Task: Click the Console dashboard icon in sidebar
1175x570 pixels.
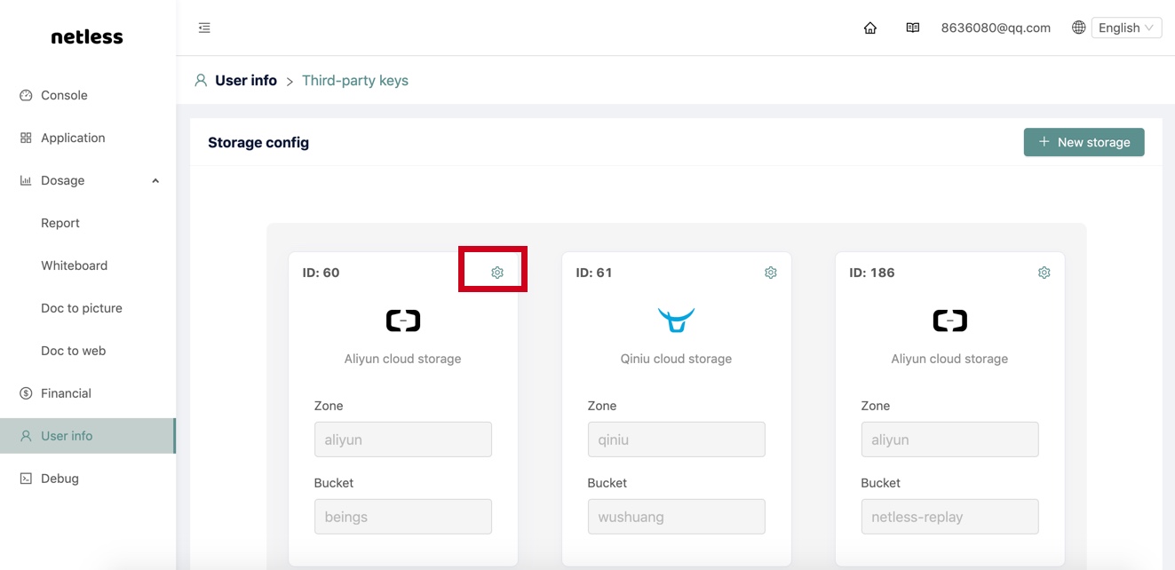Action: click(x=26, y=95)
